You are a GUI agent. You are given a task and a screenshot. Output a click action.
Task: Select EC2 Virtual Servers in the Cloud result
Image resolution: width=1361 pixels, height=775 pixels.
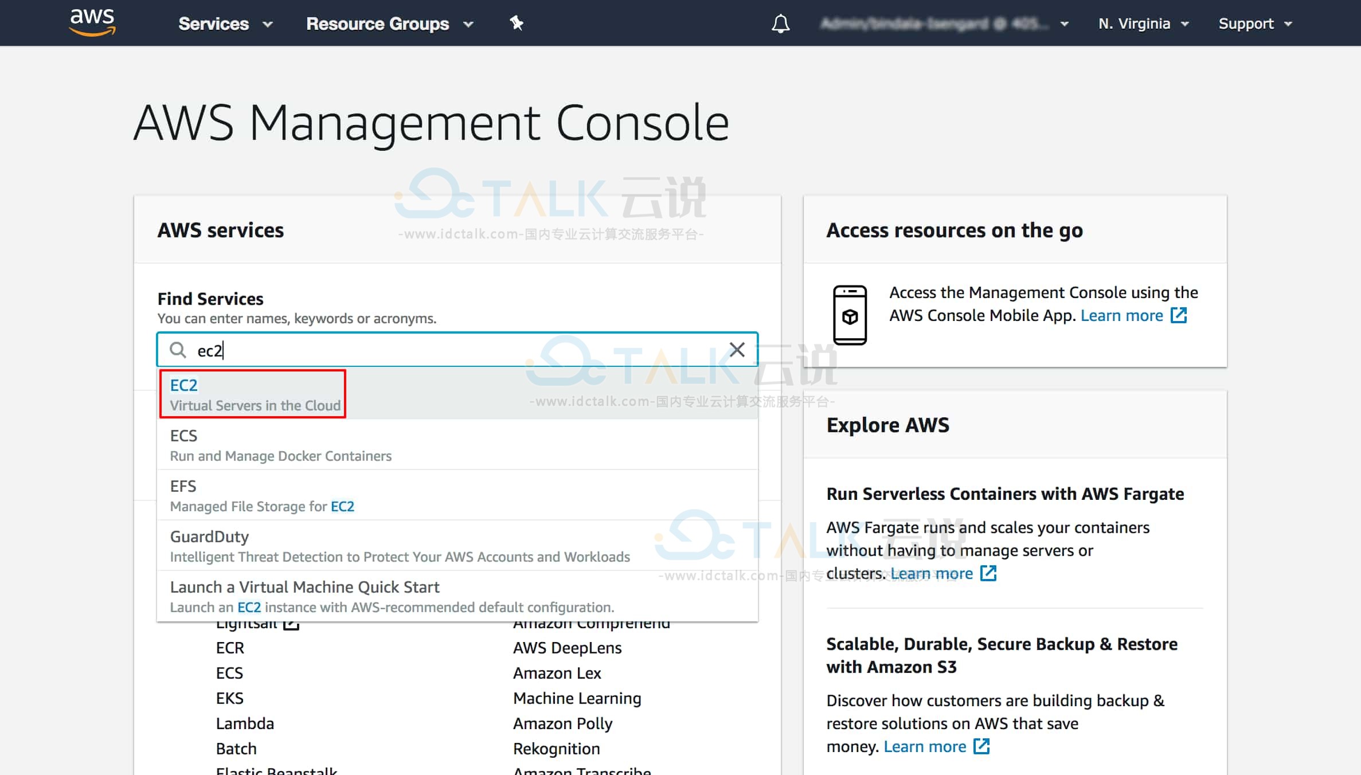click(457, 394)
